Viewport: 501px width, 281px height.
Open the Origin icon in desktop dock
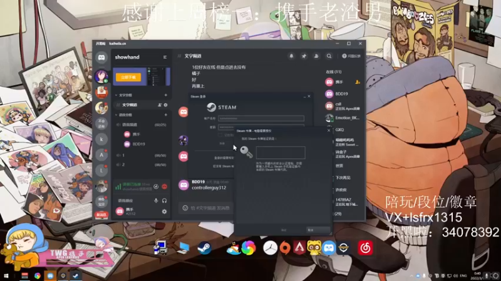tap(285, 248)
